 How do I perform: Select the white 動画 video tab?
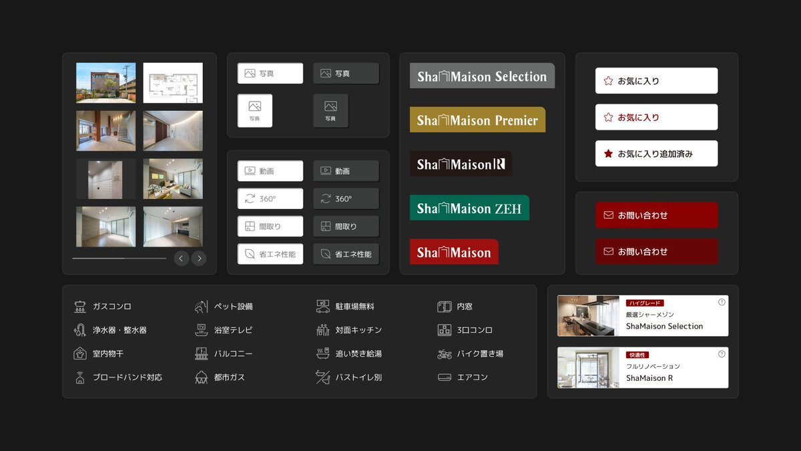click(x=270, y=171)
